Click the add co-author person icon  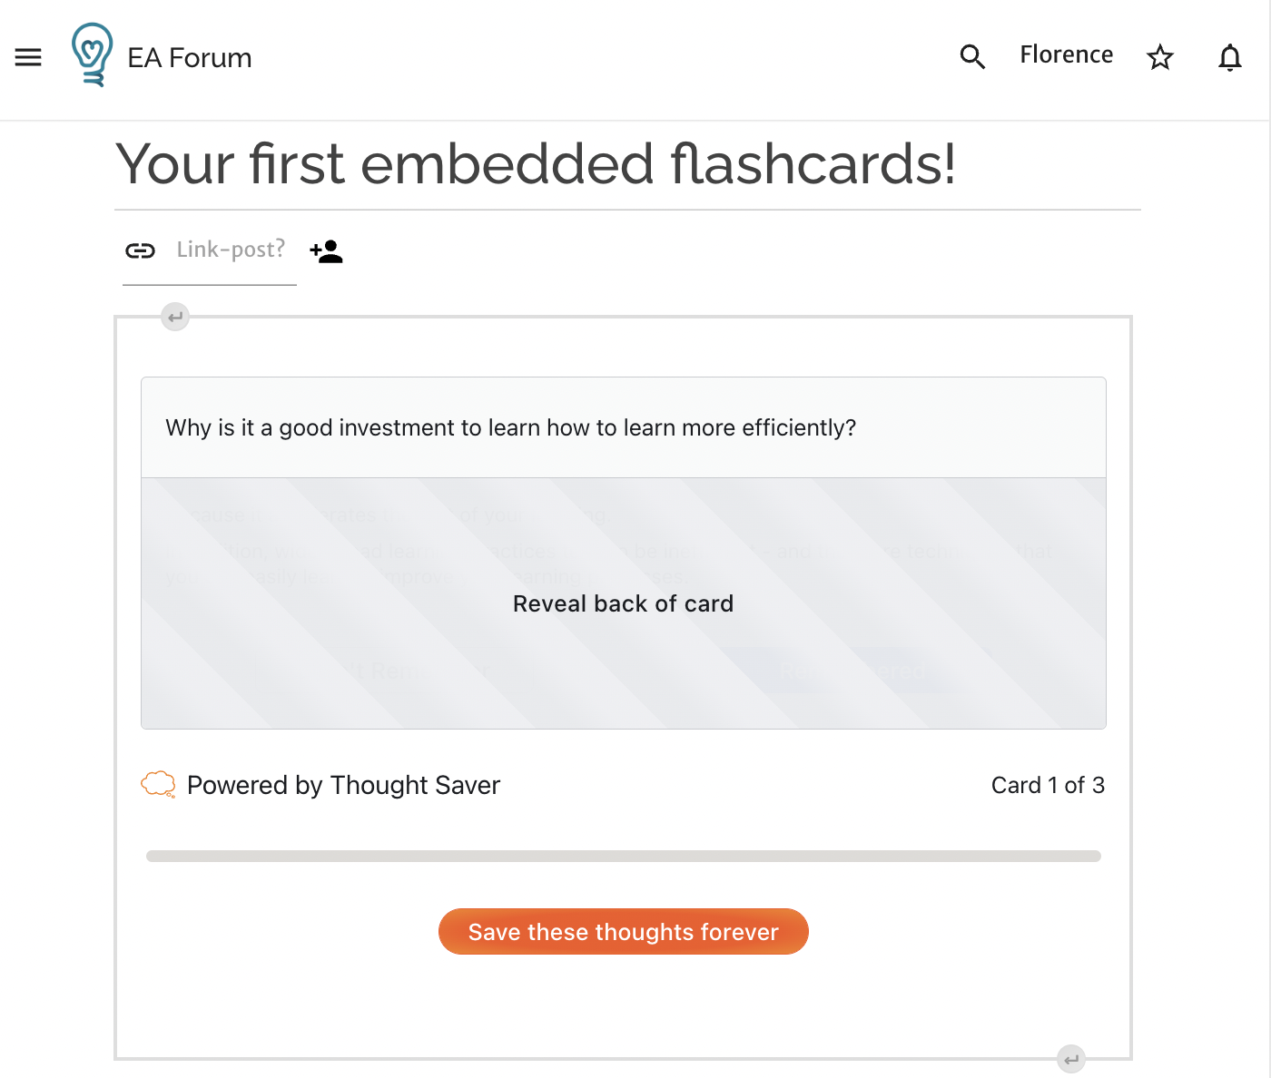click(327, 251)
